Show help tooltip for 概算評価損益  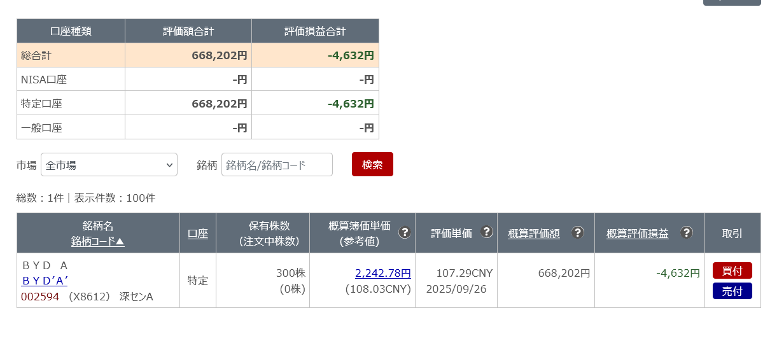tap(686, 232)
